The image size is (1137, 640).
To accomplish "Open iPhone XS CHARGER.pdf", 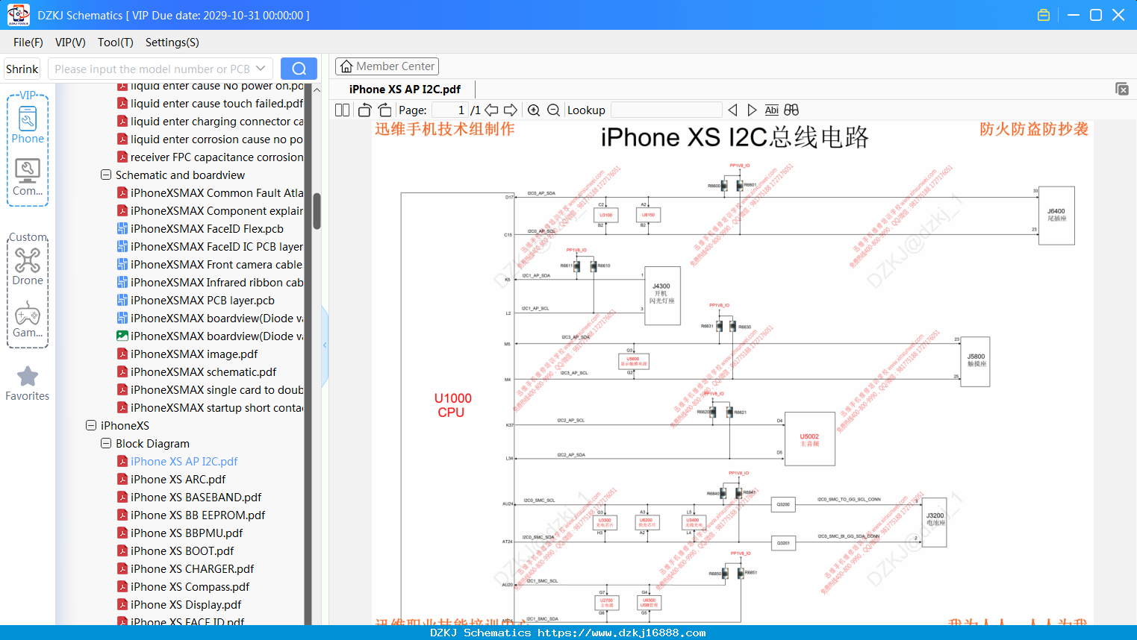I will tap(193, 569).
